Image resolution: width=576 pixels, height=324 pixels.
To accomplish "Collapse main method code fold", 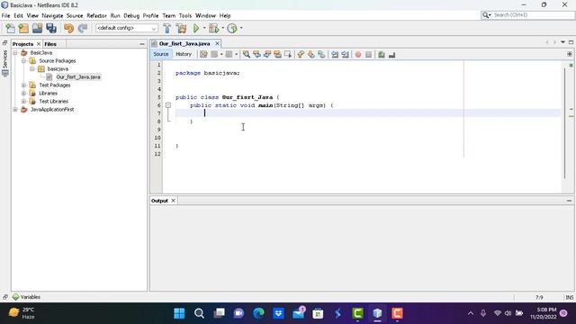I will click(x=168, y=105).
